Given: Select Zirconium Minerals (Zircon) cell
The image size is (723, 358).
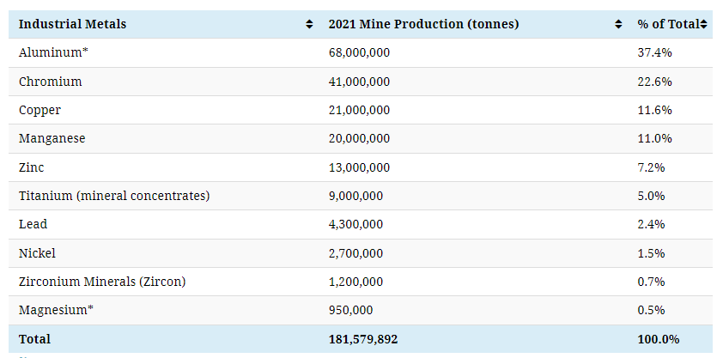Looking at the screenshot, I should point(102,282).
